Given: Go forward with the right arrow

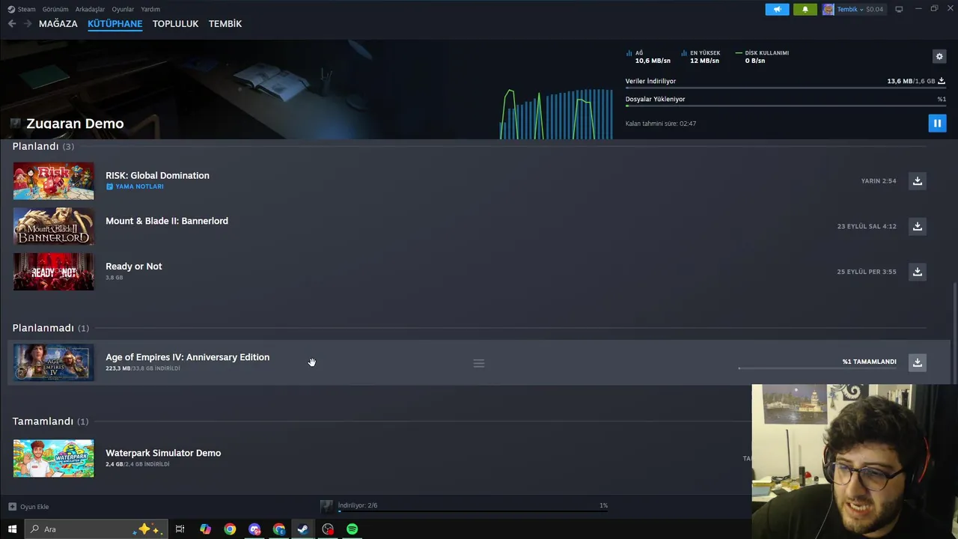Looking at the screenshot, I should pos(28,24).
